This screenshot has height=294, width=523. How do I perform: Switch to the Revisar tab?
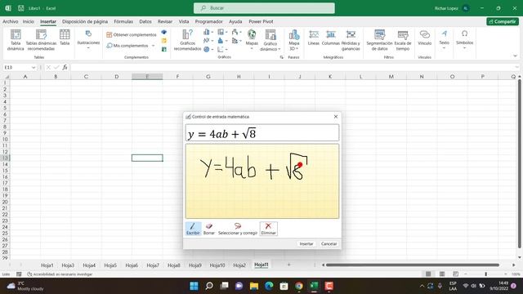165,21
